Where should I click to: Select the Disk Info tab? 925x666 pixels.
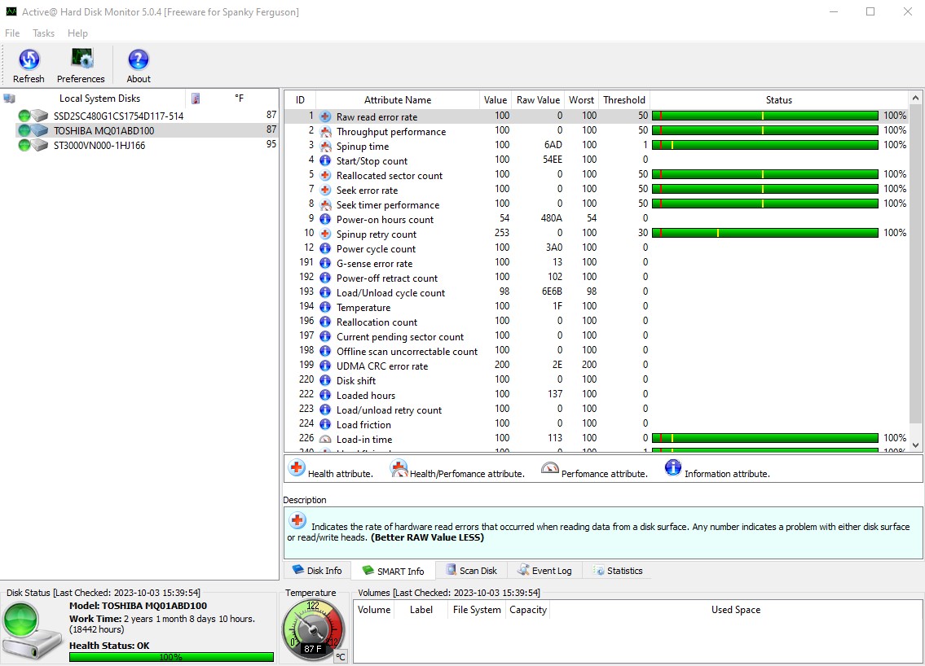317,570
